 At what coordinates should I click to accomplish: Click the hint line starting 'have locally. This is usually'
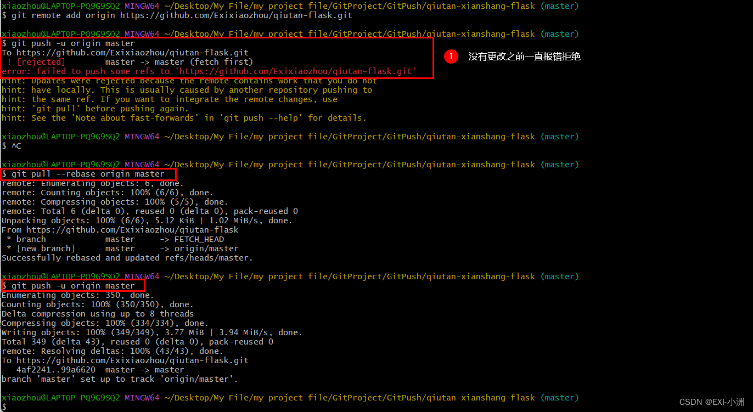click(x=187, y=90)
